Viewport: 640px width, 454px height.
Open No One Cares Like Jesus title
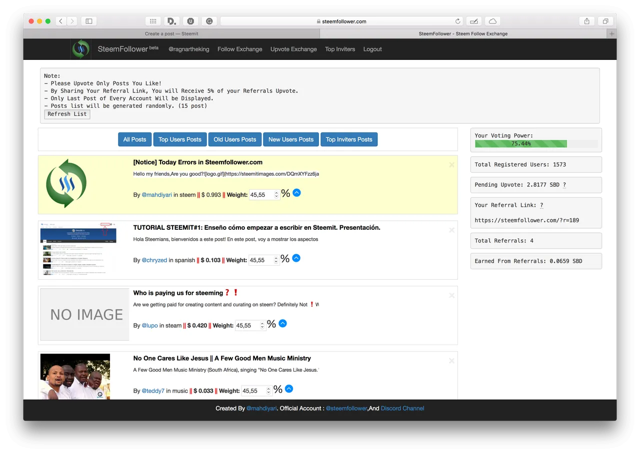(222, 359)
